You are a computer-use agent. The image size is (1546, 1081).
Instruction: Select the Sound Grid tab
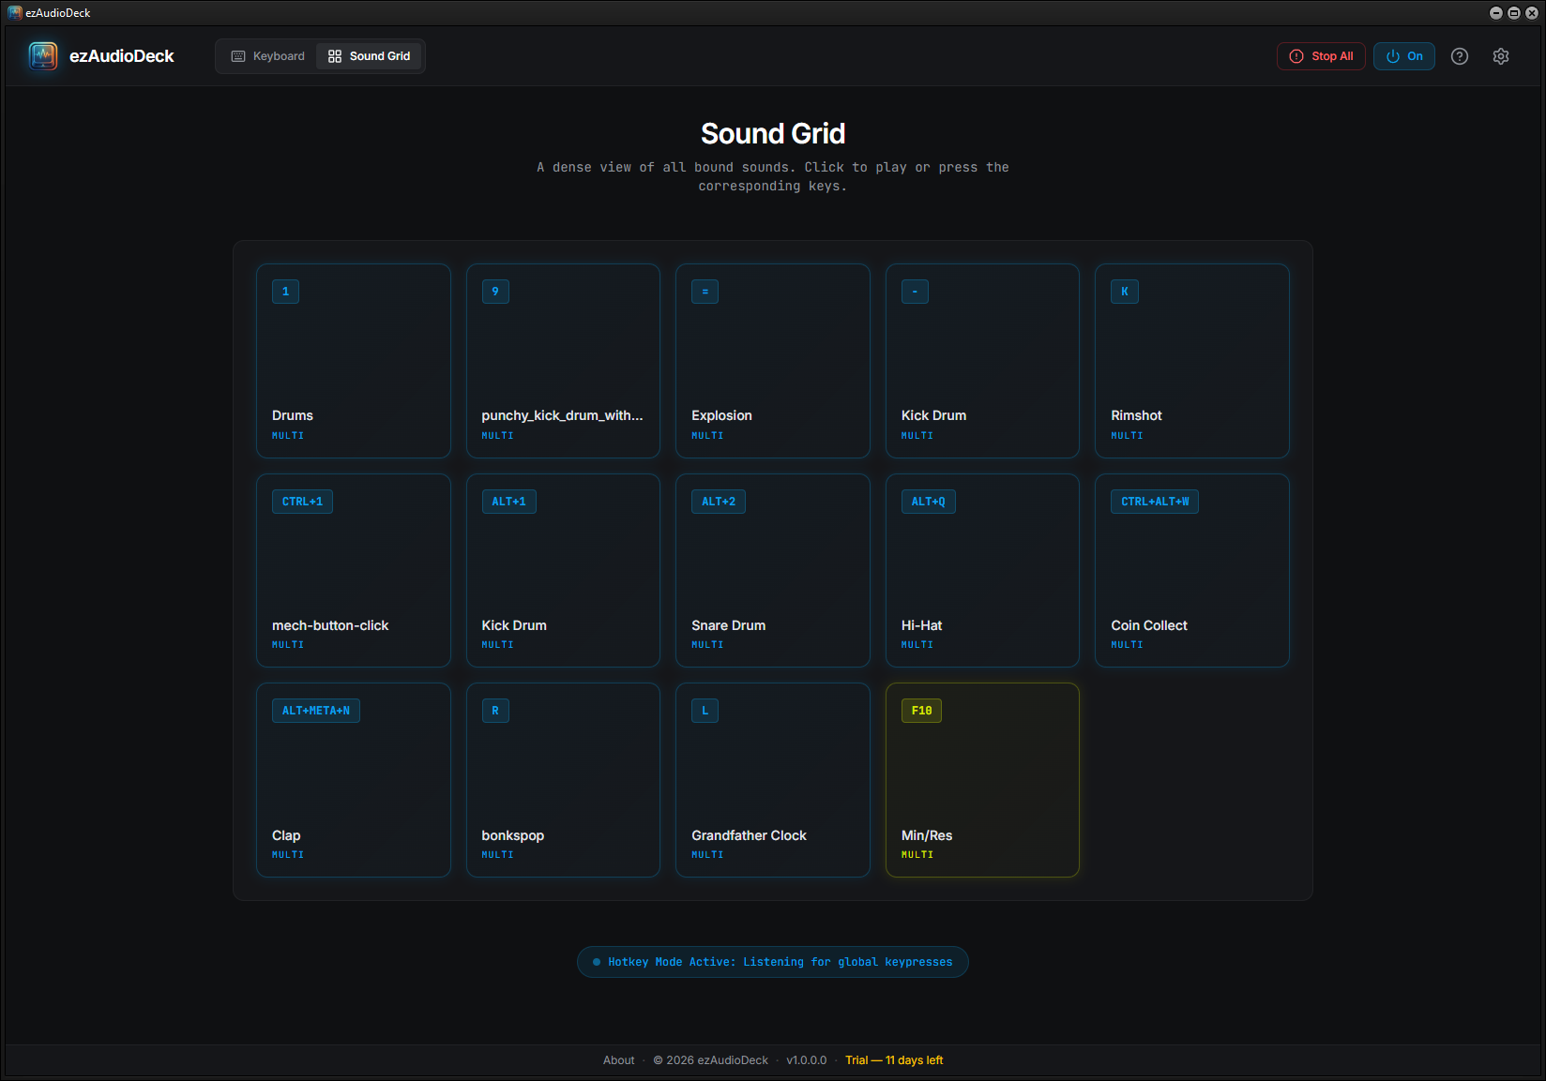coord(370,56)
